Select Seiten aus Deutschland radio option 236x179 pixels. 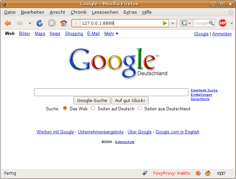click(140, 108)
